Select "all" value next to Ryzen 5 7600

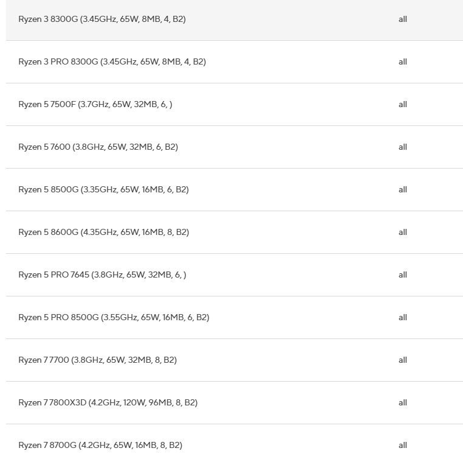(403, 147)
